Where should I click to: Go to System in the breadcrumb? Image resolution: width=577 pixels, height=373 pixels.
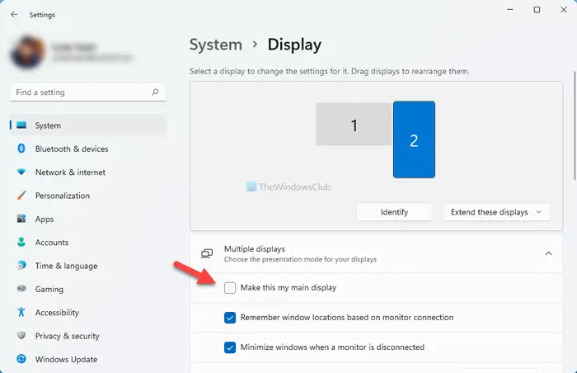(x=216, y=45)
